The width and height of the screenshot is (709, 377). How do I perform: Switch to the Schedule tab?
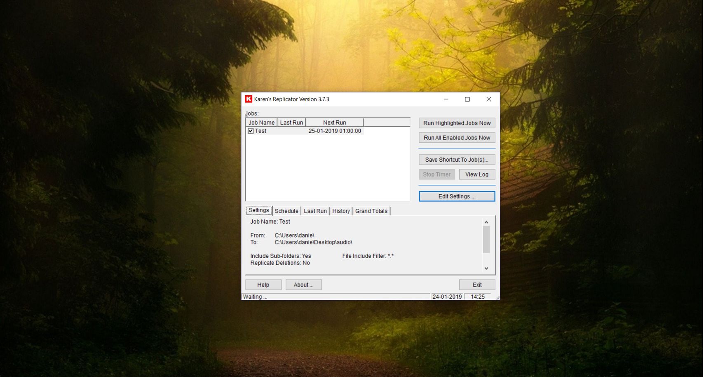(286, 211)
